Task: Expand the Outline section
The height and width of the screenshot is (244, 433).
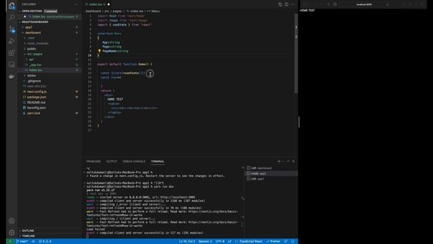Action: click(28, 230)
